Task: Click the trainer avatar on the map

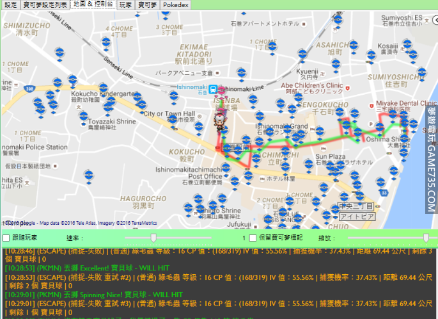Action: 219,119
